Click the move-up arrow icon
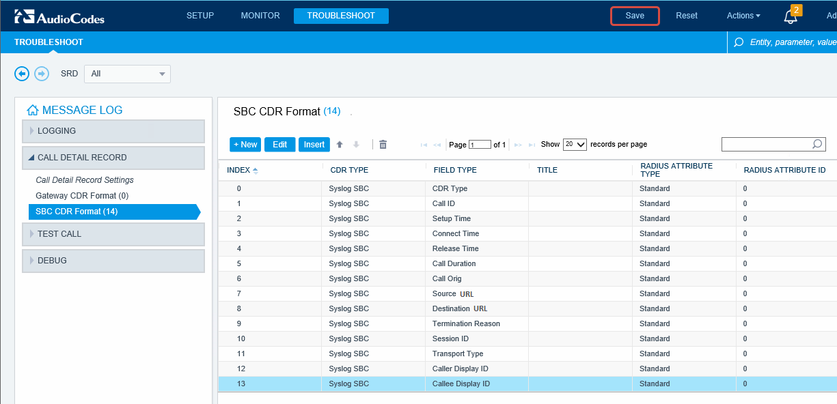Image resolution: width=837 pixels, height=404 pixels. pyautogui.click(x=340, y=144)
